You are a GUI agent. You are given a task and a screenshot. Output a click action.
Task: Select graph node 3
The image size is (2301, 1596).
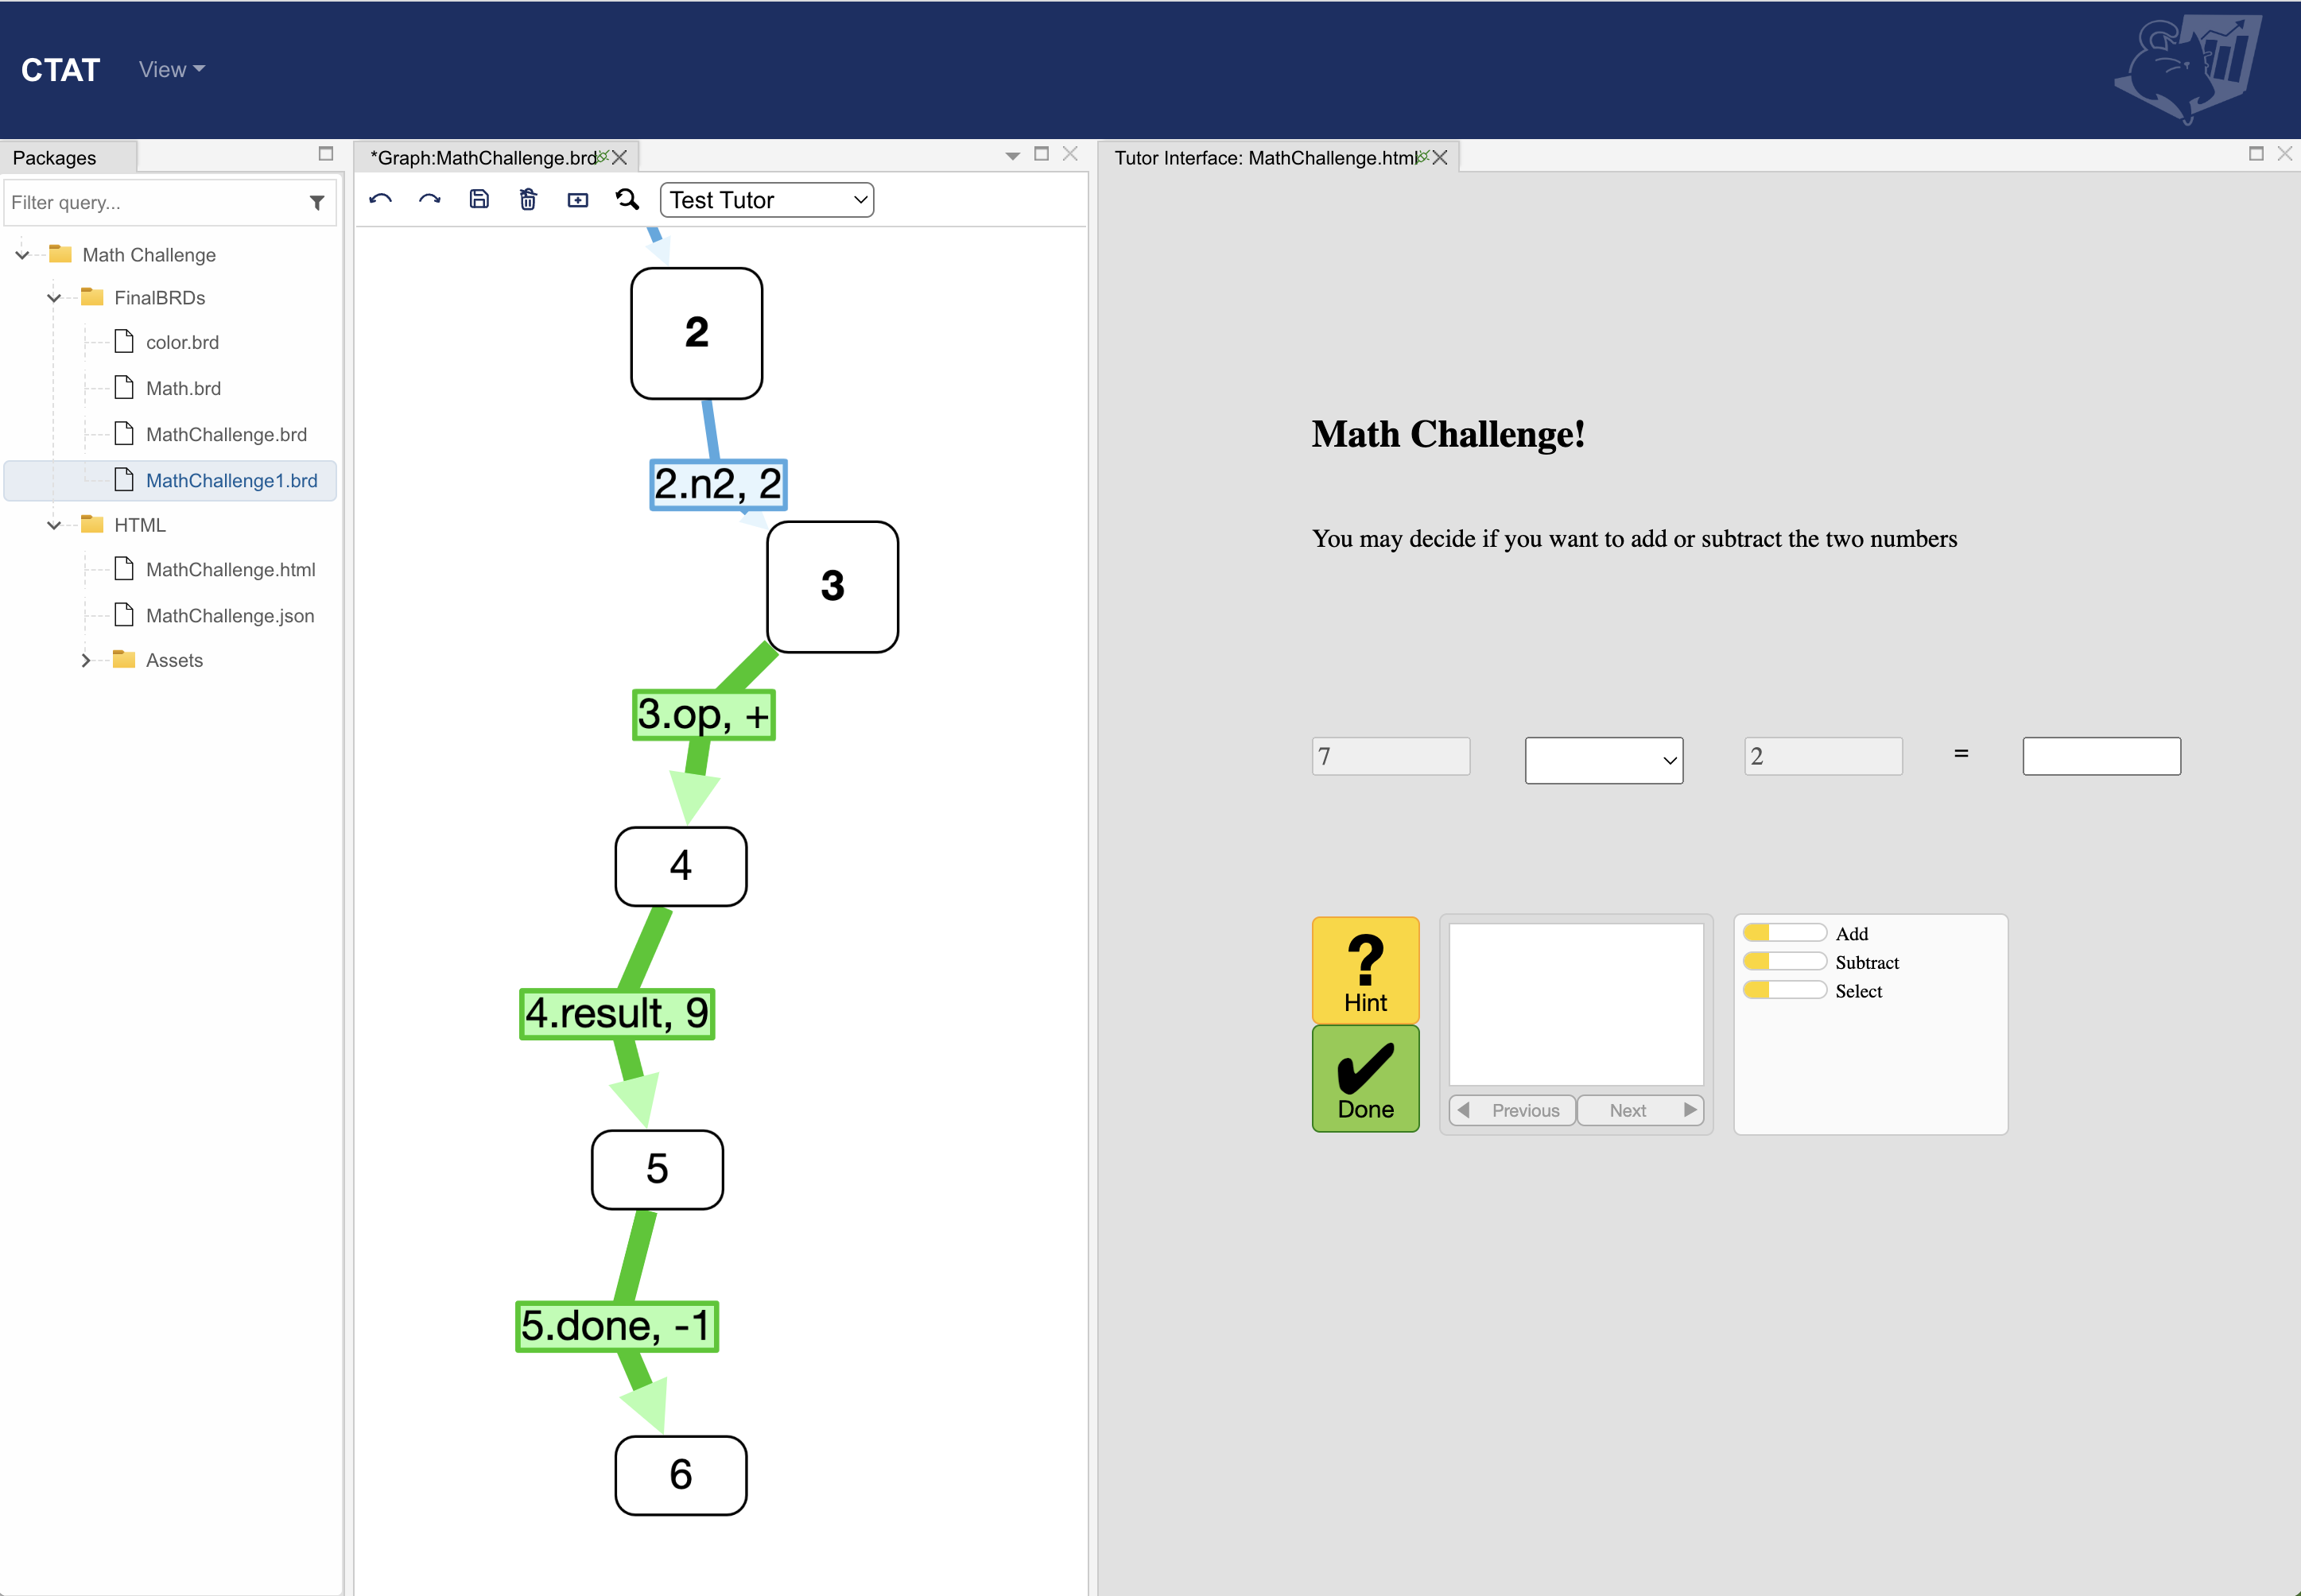832,587
